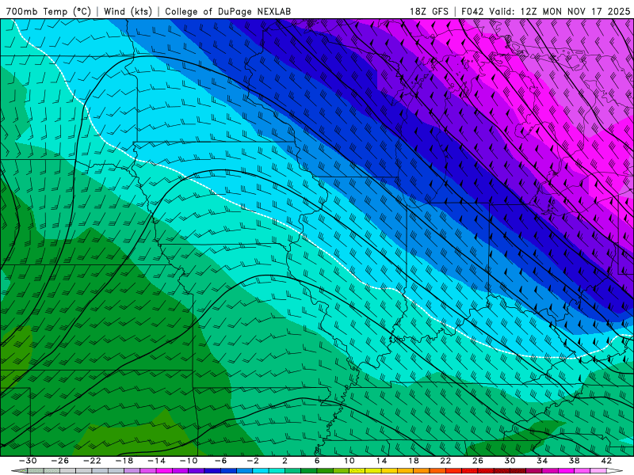The image size is (634, 475).
Task: Click the -30 color scale label
Action: point(28,461)
